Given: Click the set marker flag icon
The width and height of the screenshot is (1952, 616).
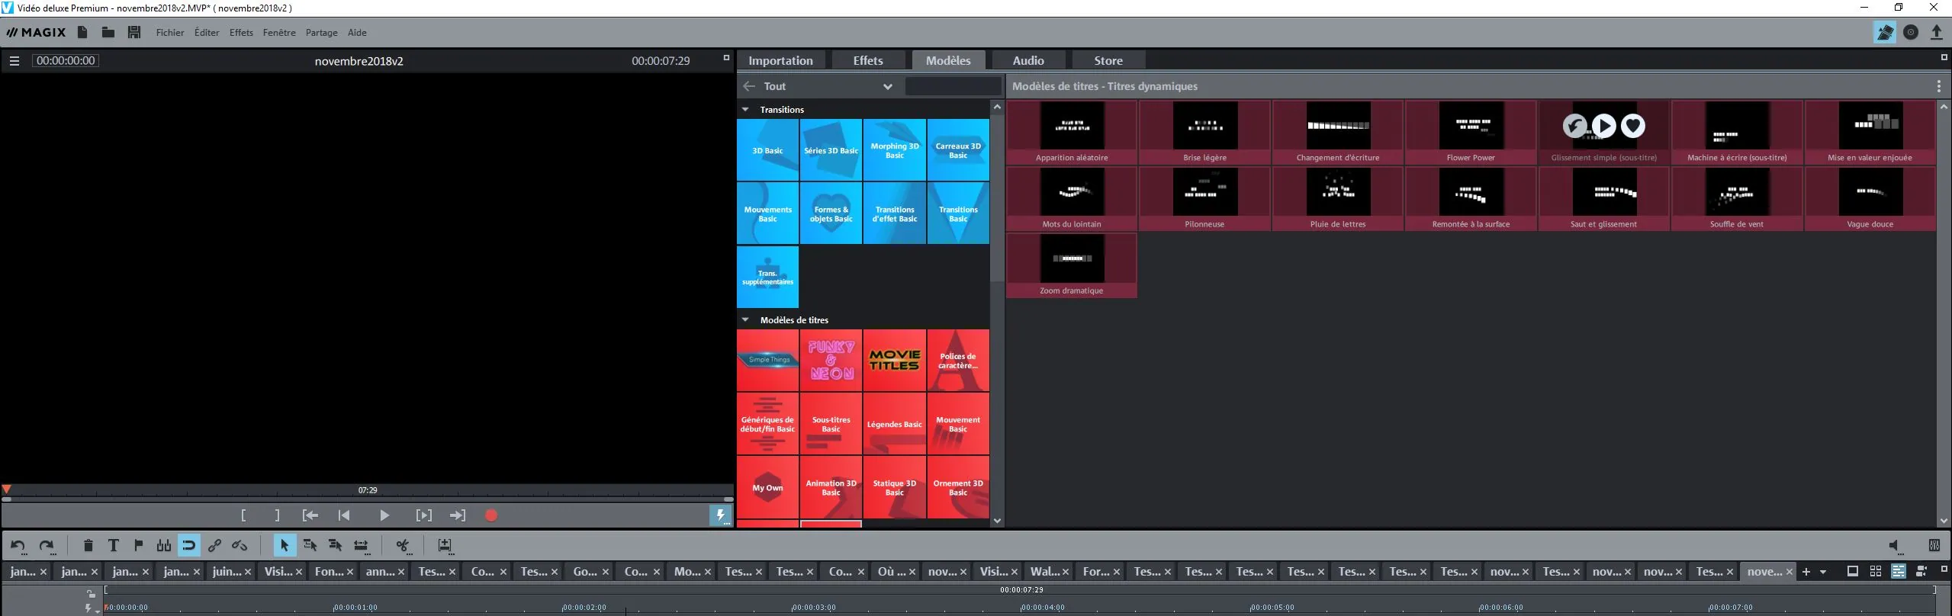Looking at the screenshot, I should pos(139,545).
